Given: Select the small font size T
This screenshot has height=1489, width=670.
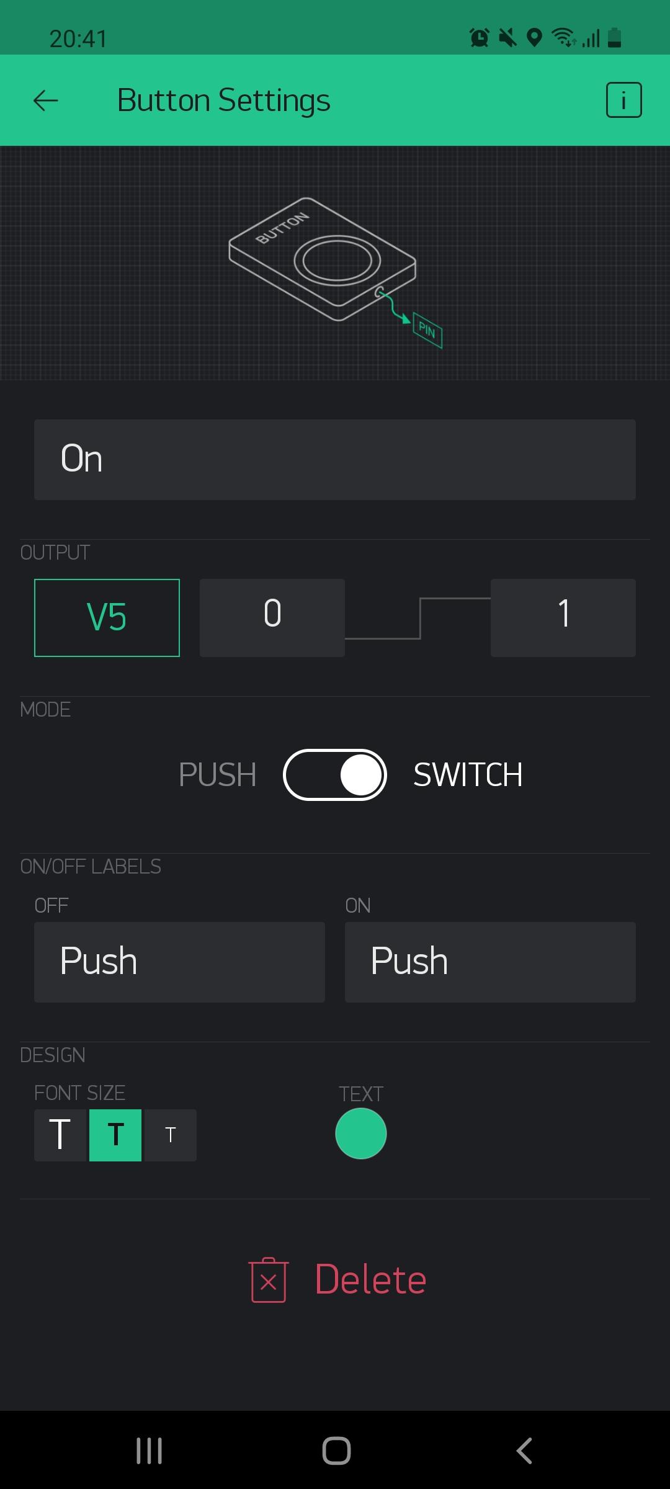Looking at the screenshot, I should click(x=171, y=1135).
